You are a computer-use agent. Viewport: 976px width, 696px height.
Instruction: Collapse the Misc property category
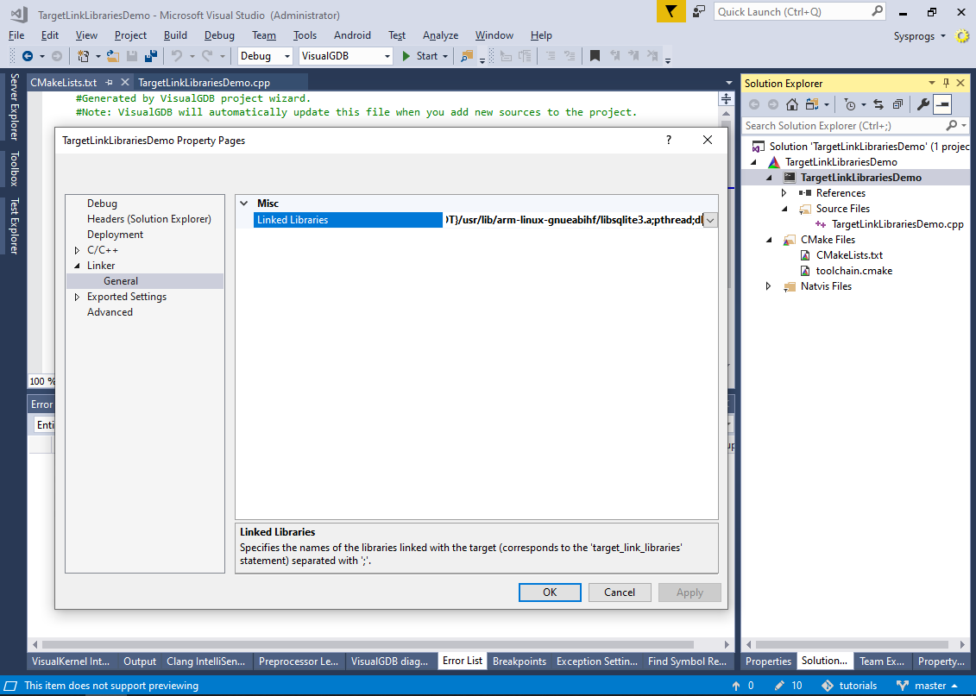point(244,204)
